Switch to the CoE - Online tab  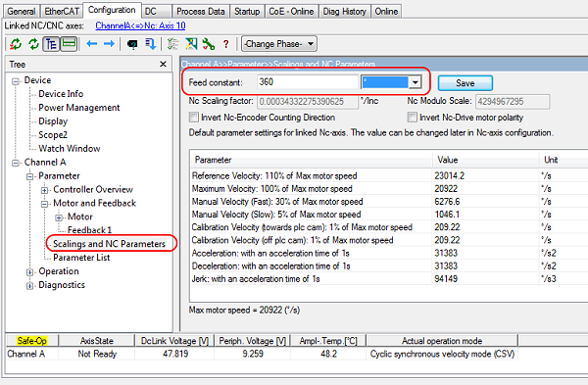click(291, 11)
